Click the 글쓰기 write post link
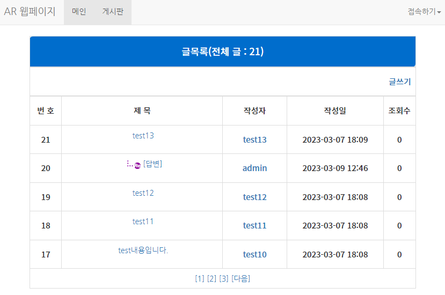The image size is (445, 295). [399, 82]
